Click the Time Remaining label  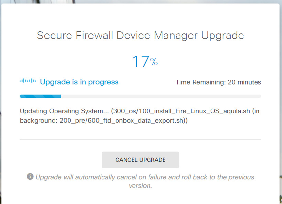click(200, 82)
